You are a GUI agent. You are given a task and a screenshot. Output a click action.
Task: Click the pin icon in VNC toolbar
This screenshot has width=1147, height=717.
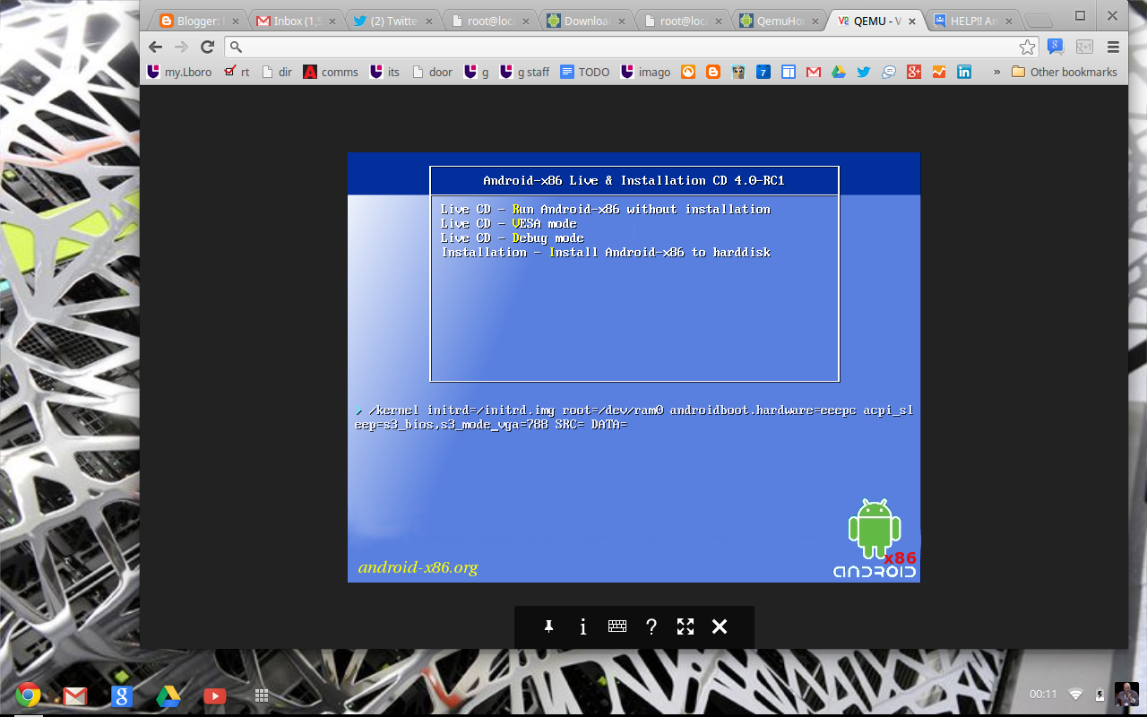point(548,626)
